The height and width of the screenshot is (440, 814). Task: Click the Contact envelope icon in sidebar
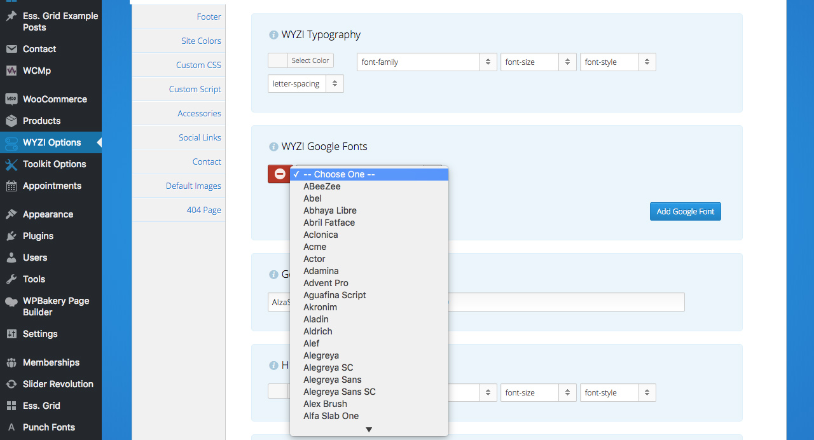pos(11,49)
